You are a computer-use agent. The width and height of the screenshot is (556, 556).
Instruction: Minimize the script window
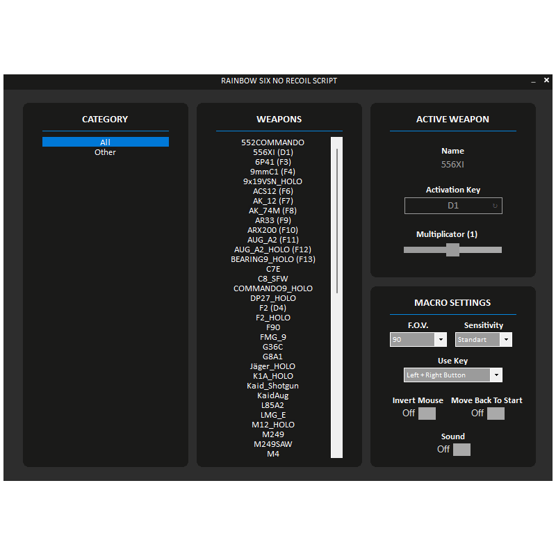(x=533, y=81)
